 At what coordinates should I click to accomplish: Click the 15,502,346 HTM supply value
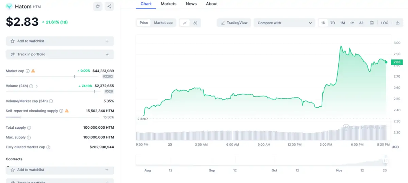click(100, 111)
